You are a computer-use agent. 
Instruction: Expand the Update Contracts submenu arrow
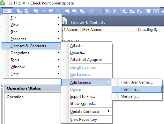[109, 111]
